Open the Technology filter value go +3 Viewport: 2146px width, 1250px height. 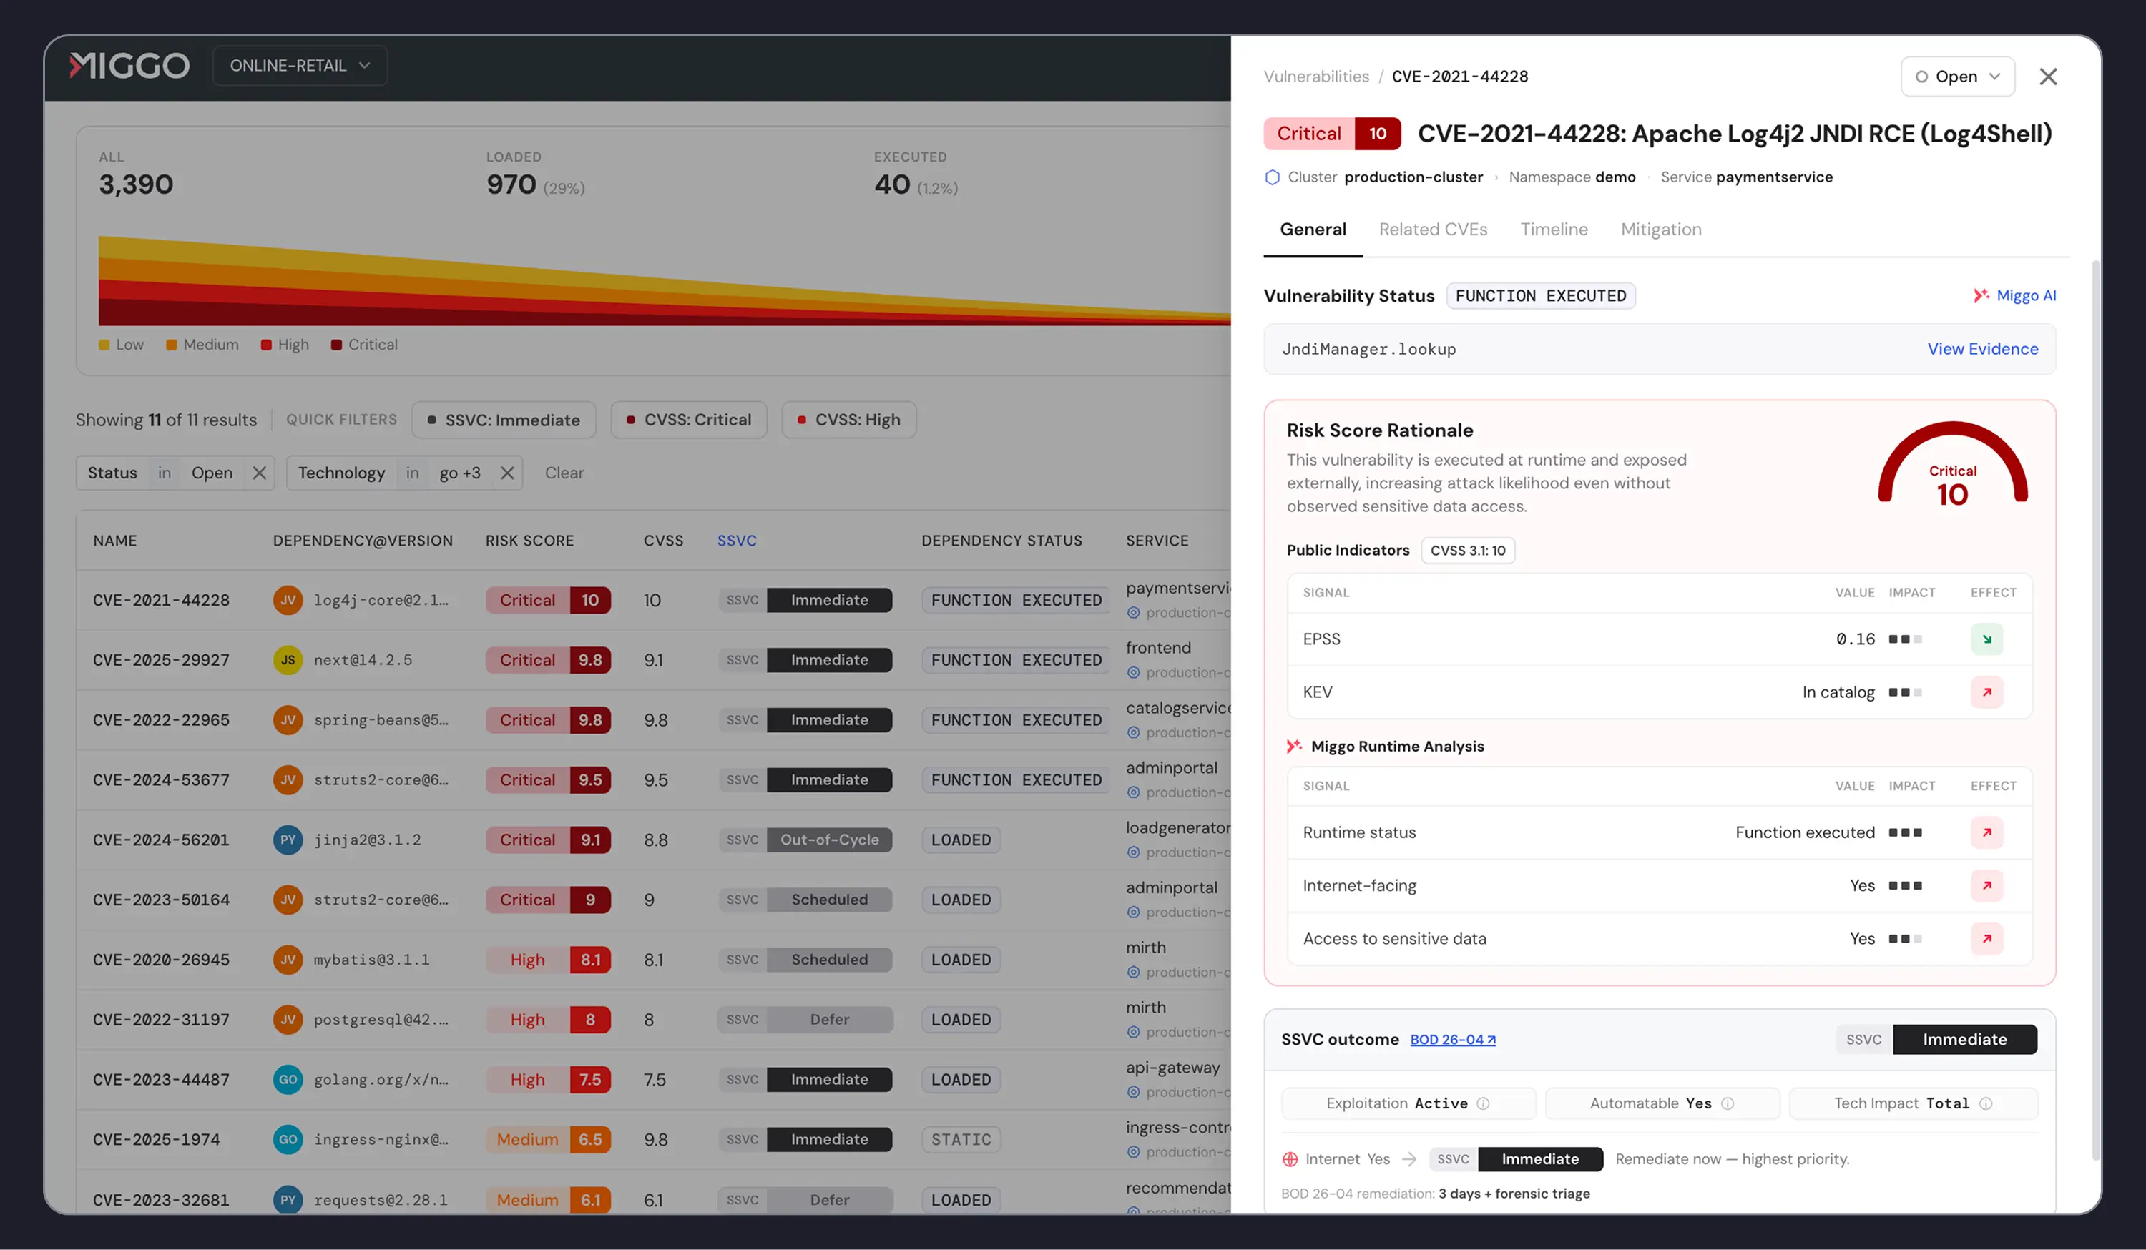click(x=460, y=473)
